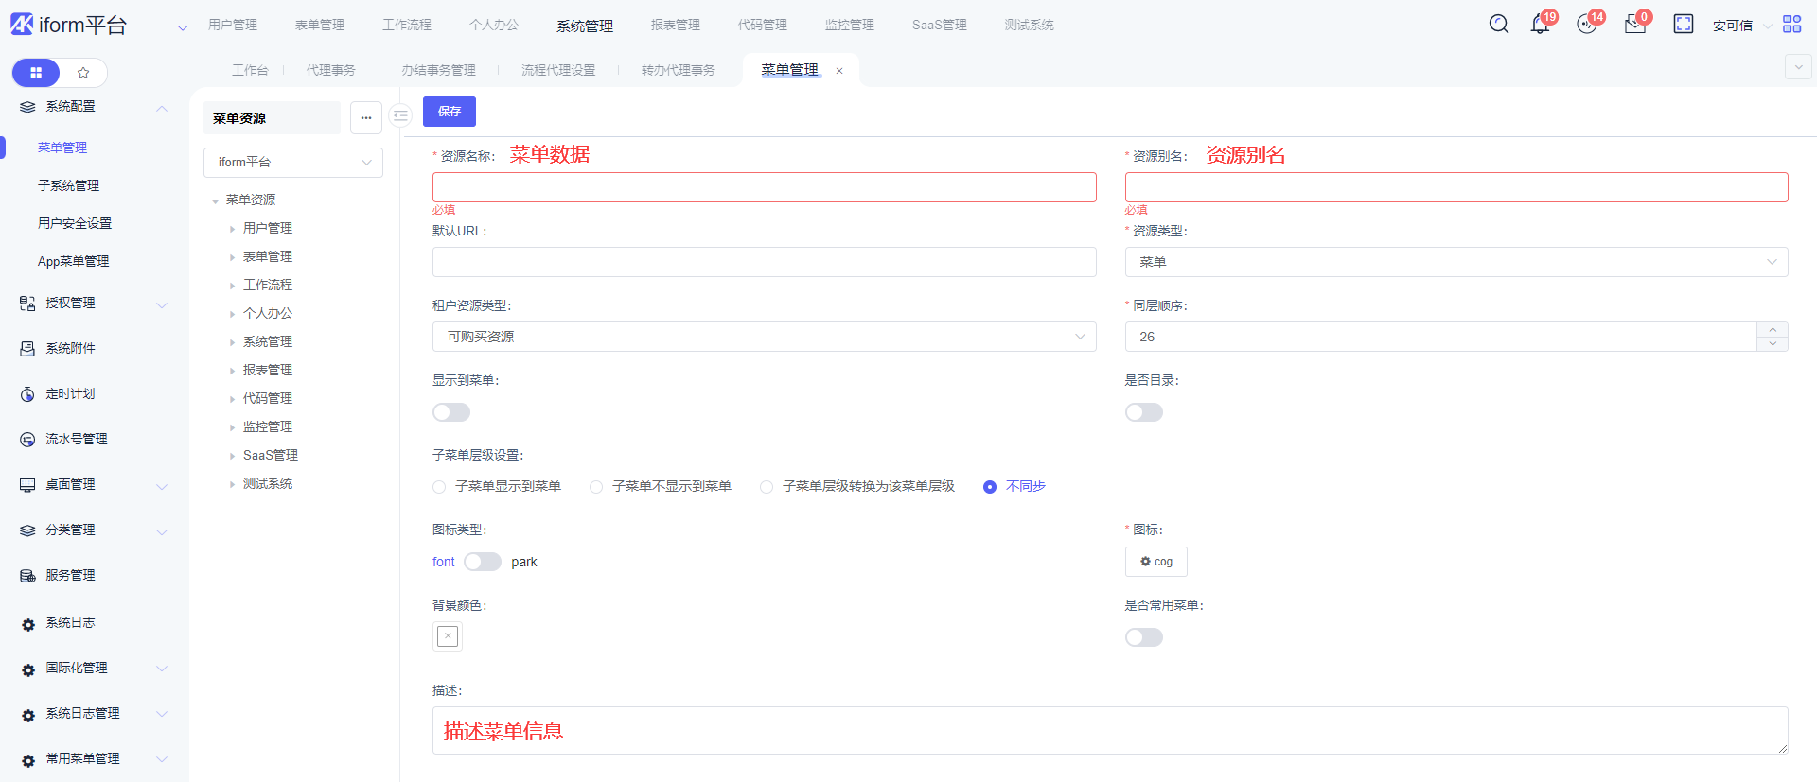This screenshot has height=782, width=1817.
Task: Click the search magnifier icon in header
Action: click(1498, 25)
